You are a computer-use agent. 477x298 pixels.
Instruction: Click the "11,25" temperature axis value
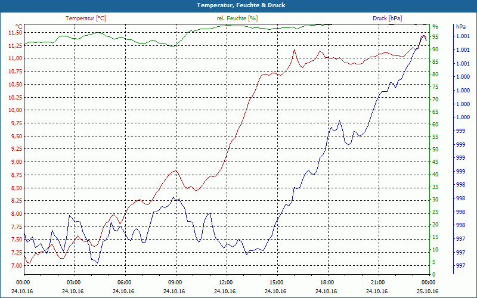coord(16,45)
